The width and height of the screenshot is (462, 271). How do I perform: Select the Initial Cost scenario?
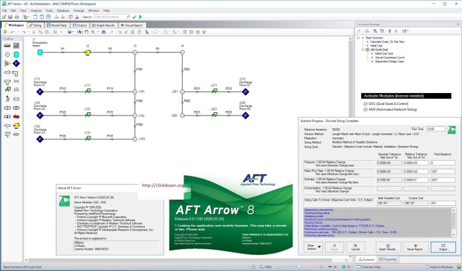click(376, 46)
